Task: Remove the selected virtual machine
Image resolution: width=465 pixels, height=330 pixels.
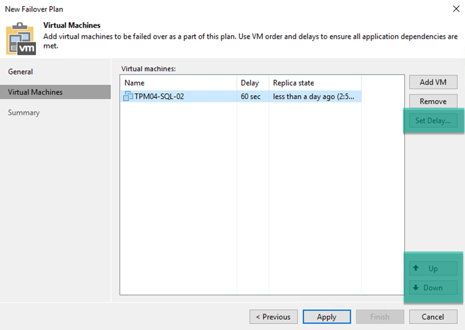Action: click(433, 101)
